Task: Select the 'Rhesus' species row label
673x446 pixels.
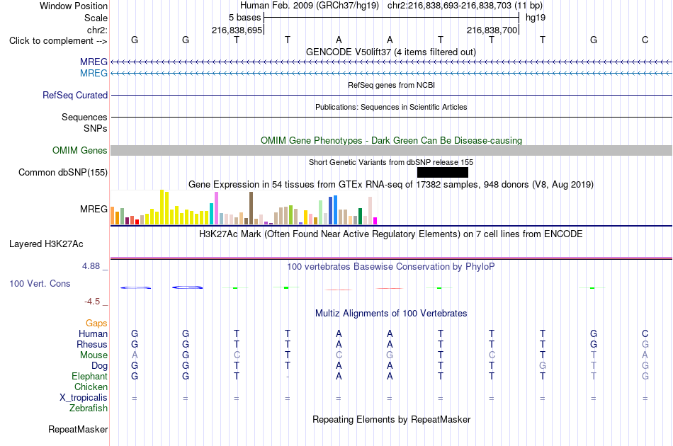Action: [x=92, y=344]
